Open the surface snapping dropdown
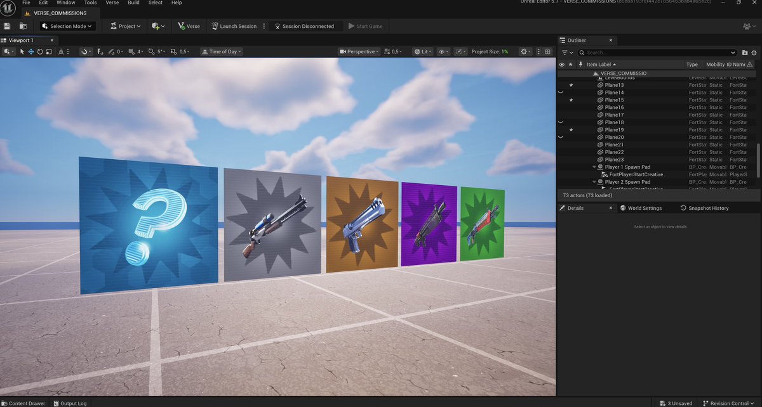762x407 pixels. tap(86, 51)
